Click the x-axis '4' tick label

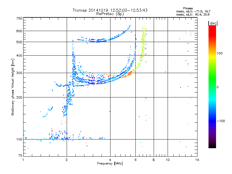110,160
